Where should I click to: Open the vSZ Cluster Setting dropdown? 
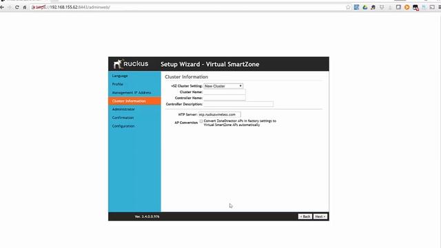click(x=223, y=86)
